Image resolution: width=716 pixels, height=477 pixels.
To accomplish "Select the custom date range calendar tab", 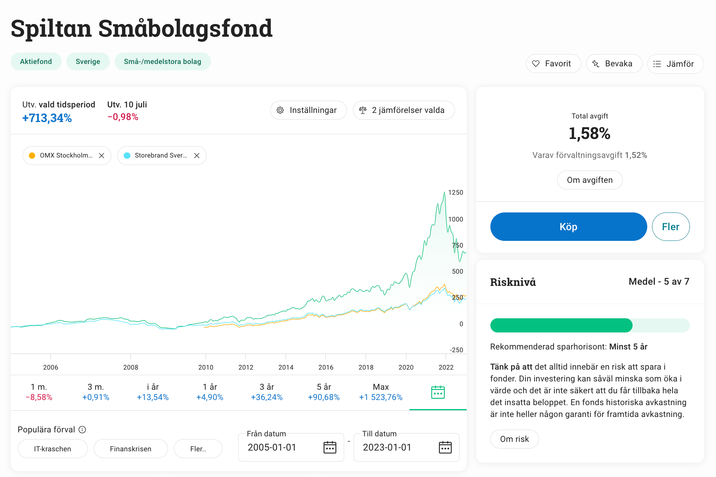I will coord(438,392).
